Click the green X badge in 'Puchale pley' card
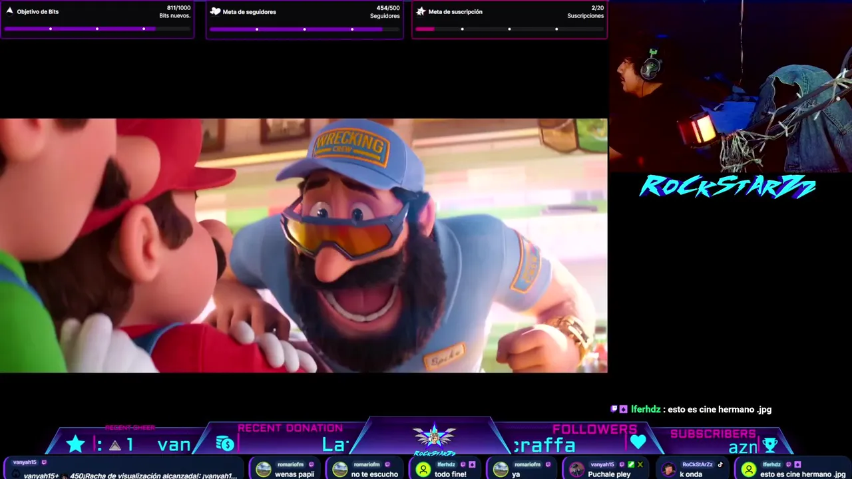 (640, 464)
